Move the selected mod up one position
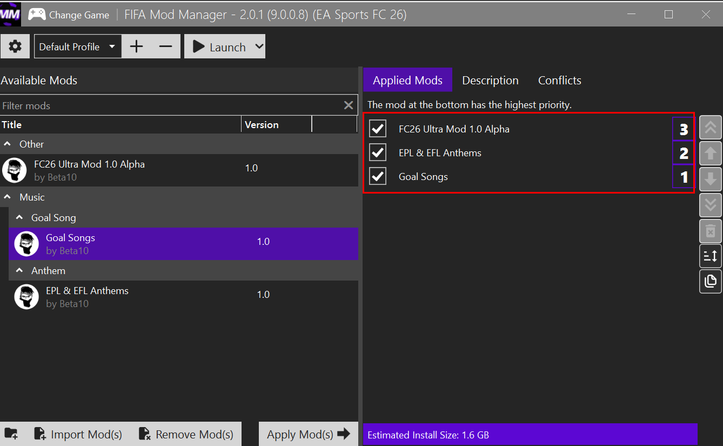This screenshot has height=446, width=723. [711, 153]
